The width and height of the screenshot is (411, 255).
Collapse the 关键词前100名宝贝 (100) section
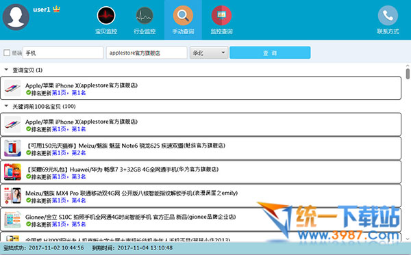click(6, 106)
